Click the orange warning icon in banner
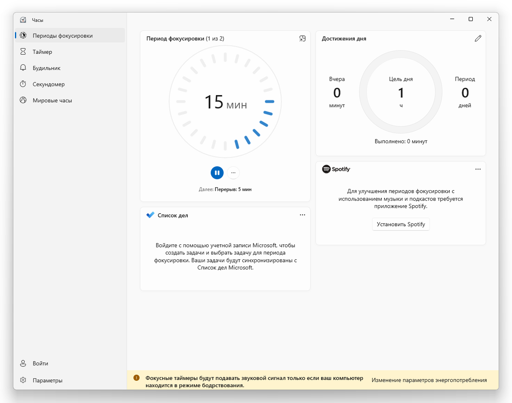Image resolution: width=512 pixels, height=403 pixels. (136, 378)
